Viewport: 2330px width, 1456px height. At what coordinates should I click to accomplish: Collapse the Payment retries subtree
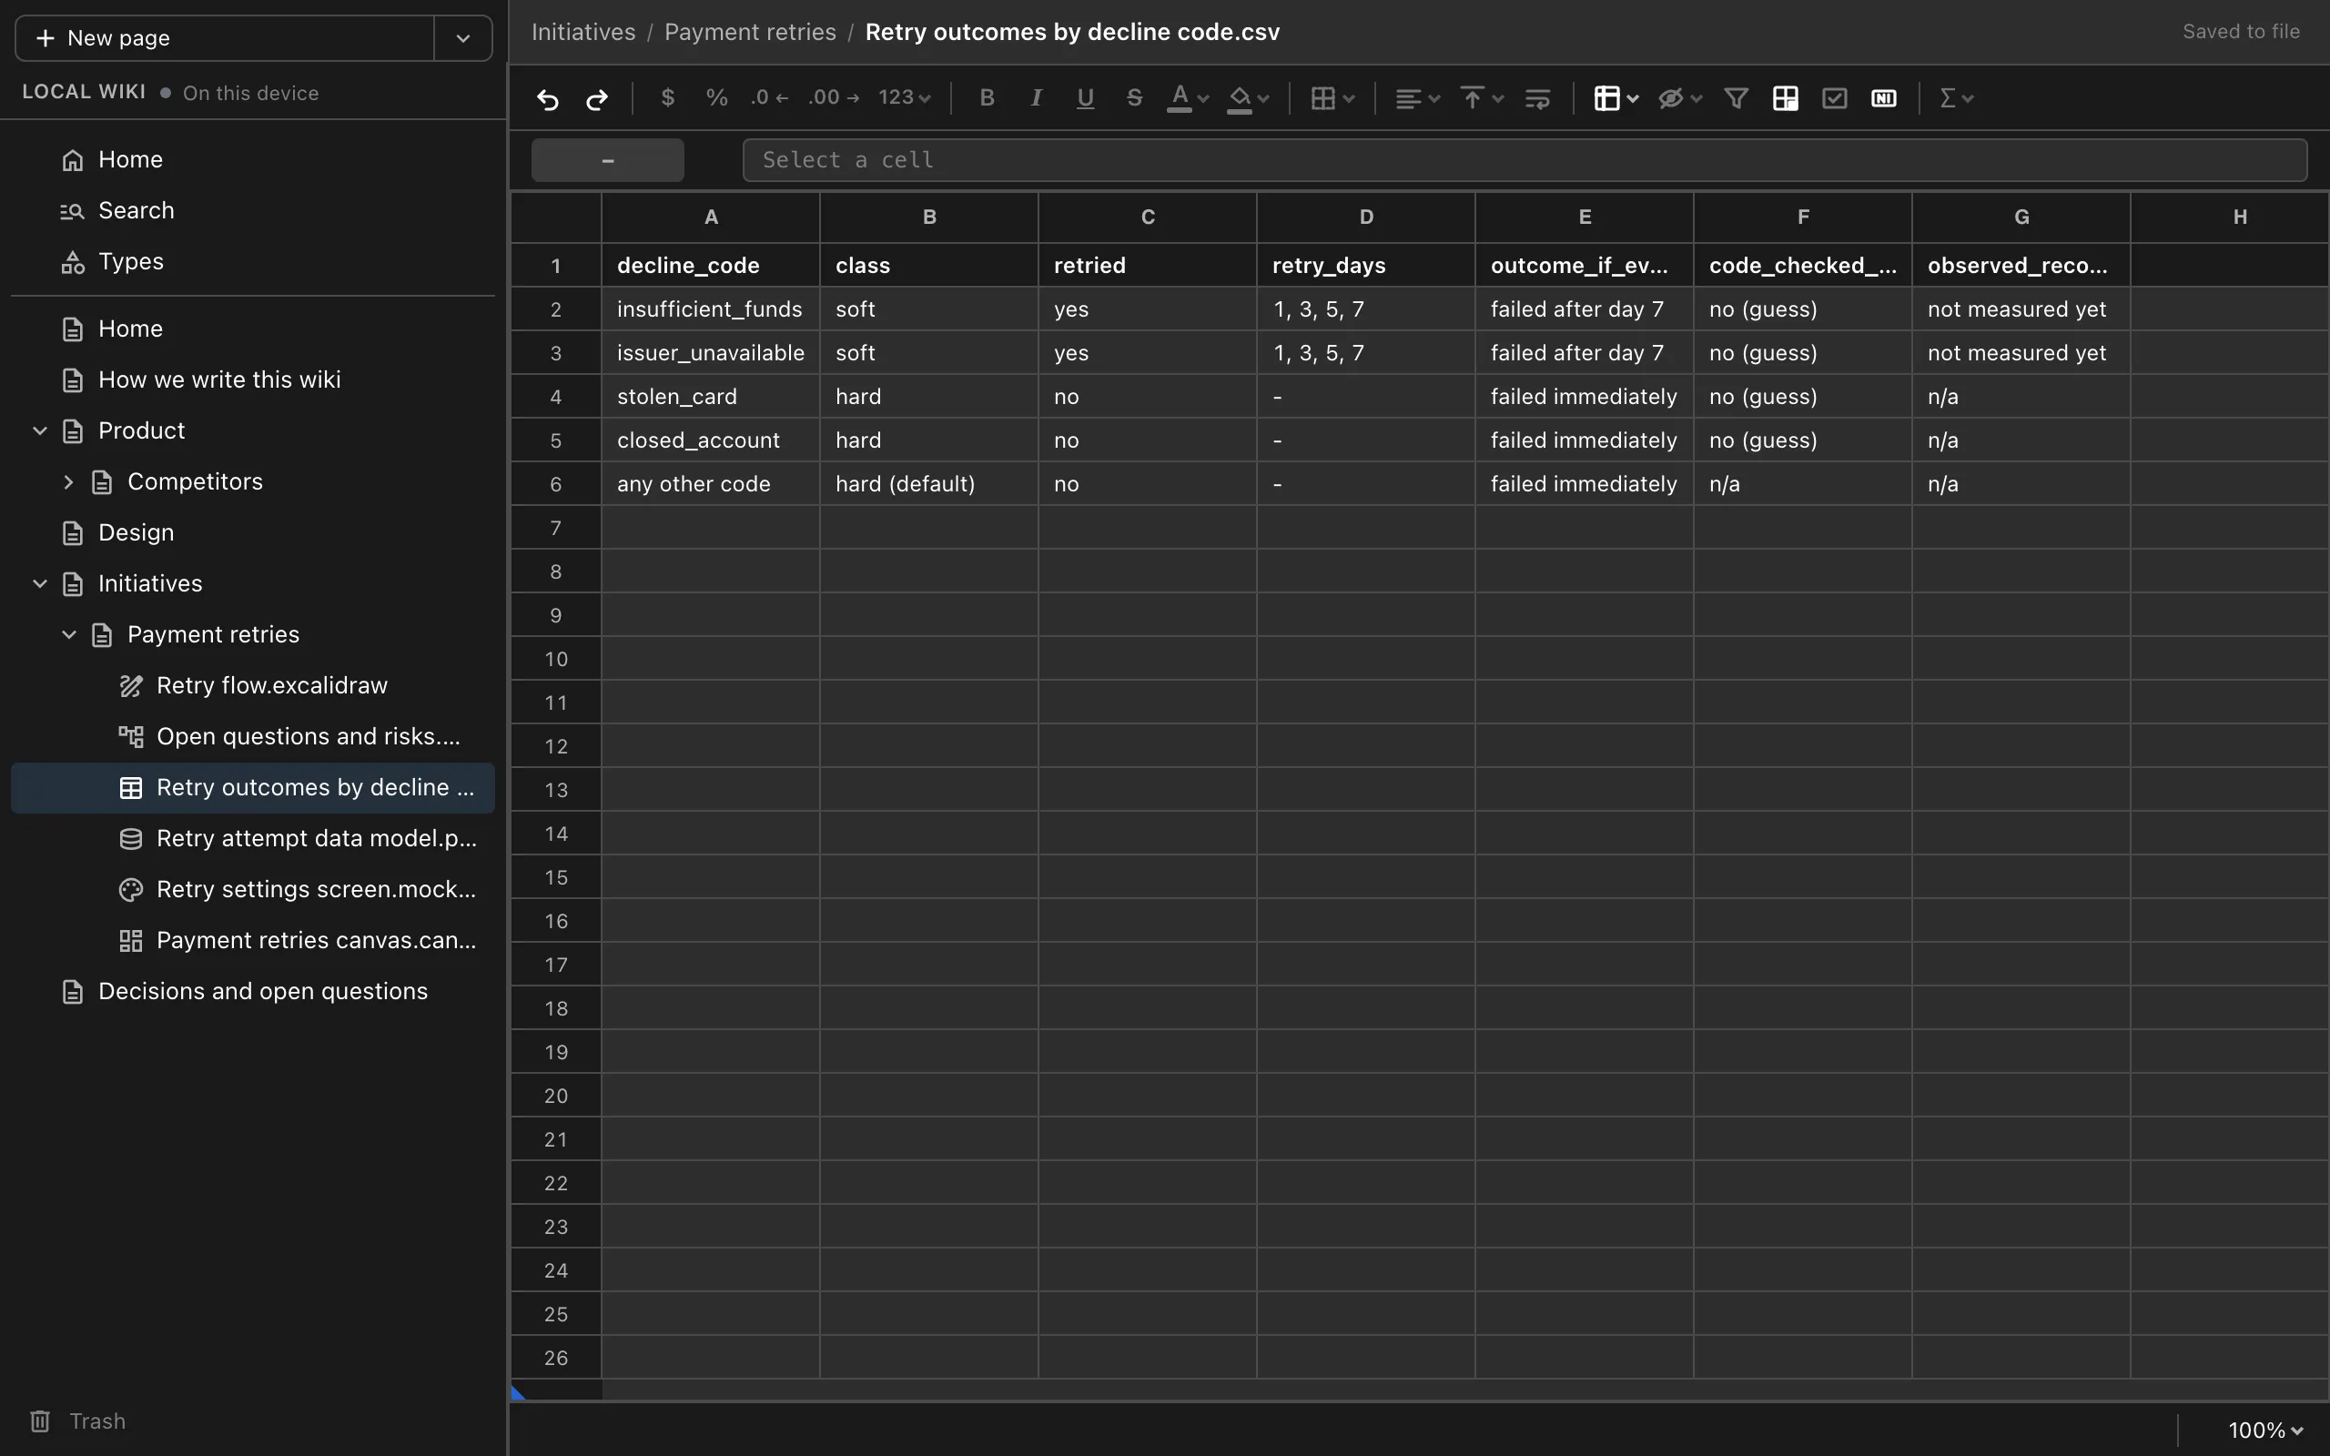pos(68,634)
